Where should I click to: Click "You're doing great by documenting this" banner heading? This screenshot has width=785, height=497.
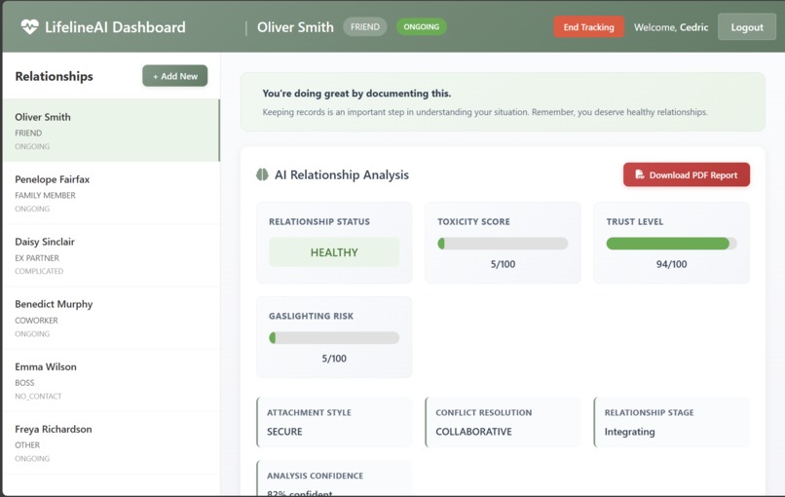(356, 94)
